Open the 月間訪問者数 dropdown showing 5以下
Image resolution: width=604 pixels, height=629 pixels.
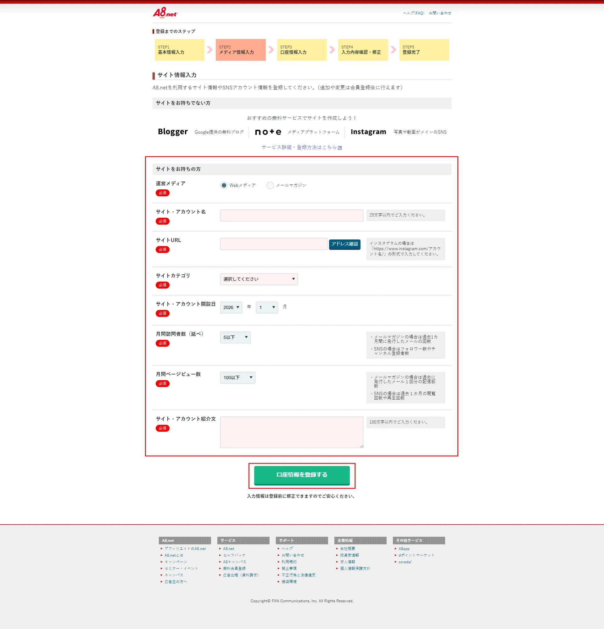tap(235, 337)
